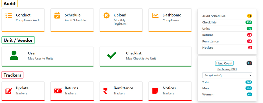Click the green User person icon
This screenshot has width=263, height=103.
(14, 55)
